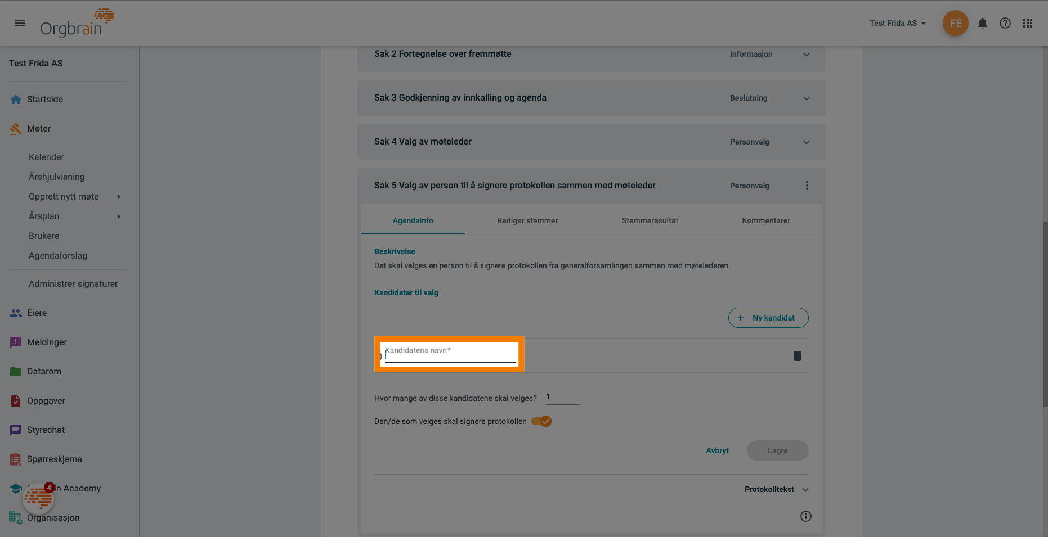This screenshot has height=537, width=1048.
Task: Click the info icon below Protokolltekst
Action: (806, 516)
